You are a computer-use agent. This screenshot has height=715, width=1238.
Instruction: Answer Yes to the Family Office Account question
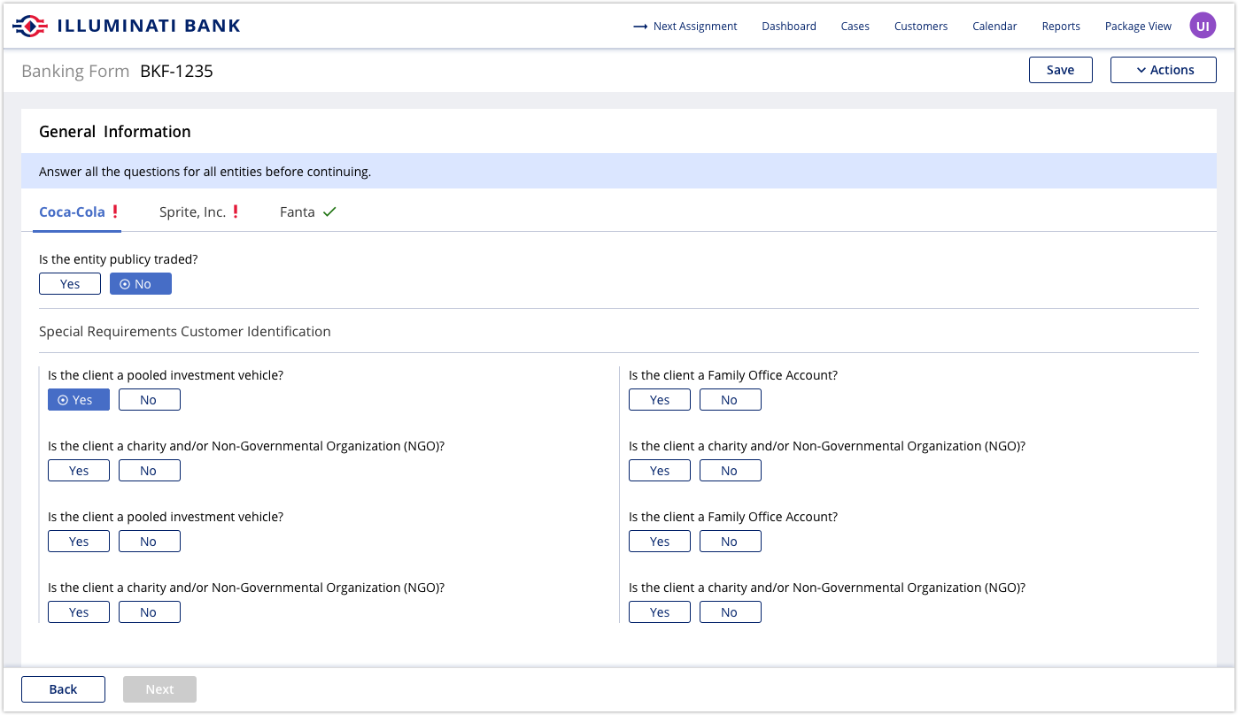click(x=659, y=399)
